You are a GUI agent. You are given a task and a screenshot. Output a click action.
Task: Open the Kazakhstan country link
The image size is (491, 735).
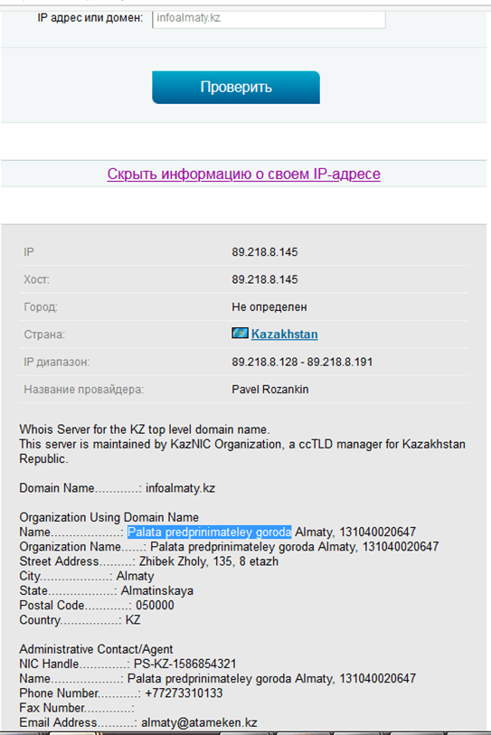[284, 335]
